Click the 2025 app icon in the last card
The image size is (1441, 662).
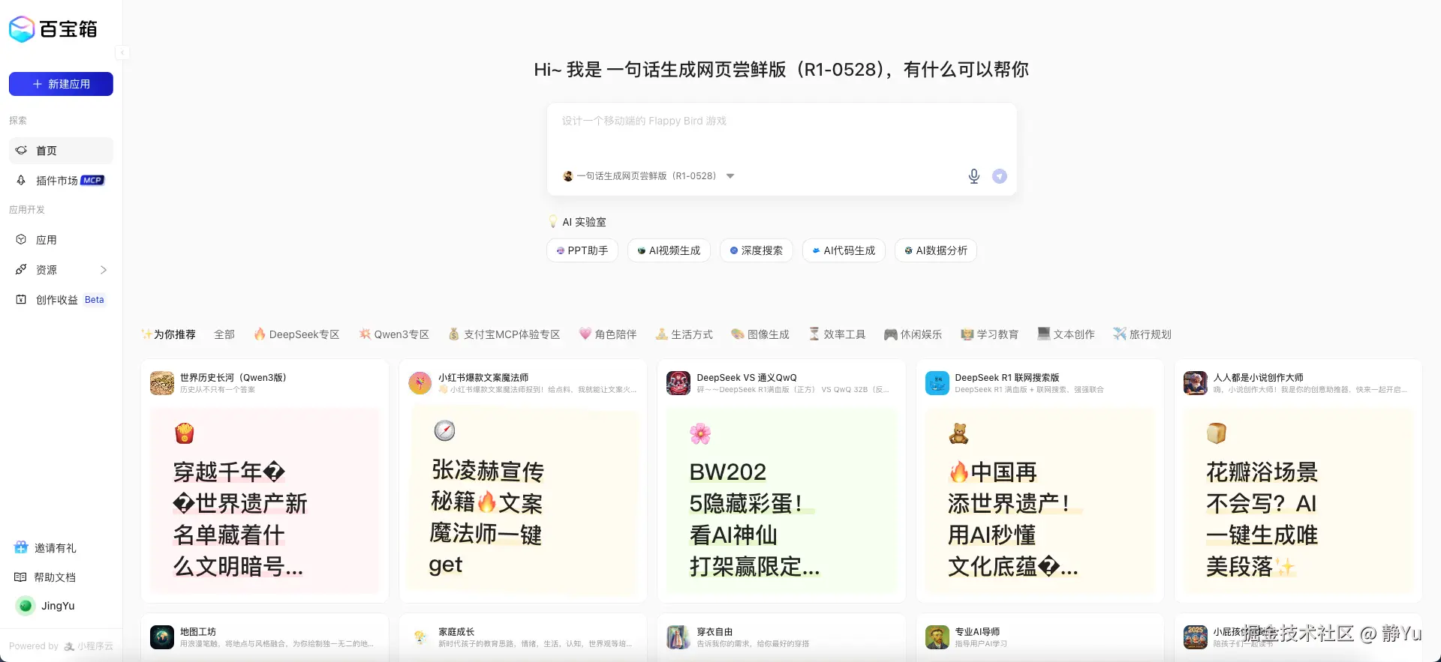pos(1196,637)
